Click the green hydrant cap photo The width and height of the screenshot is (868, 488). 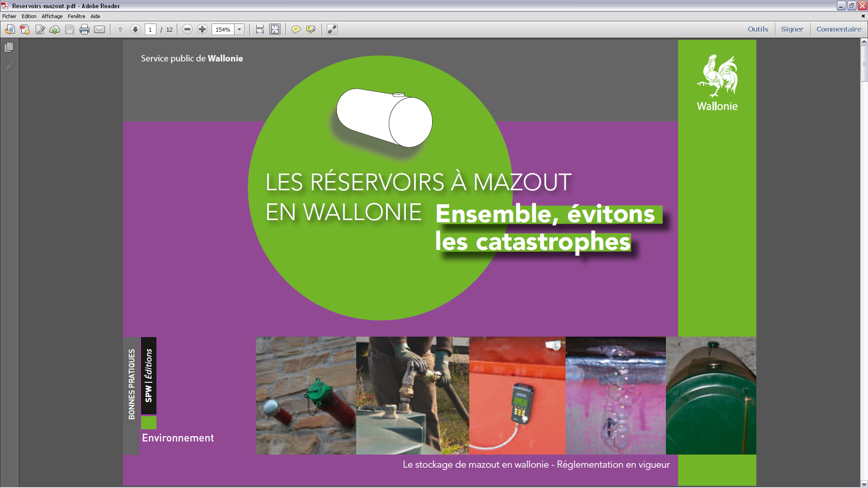[x=306, y=395]
